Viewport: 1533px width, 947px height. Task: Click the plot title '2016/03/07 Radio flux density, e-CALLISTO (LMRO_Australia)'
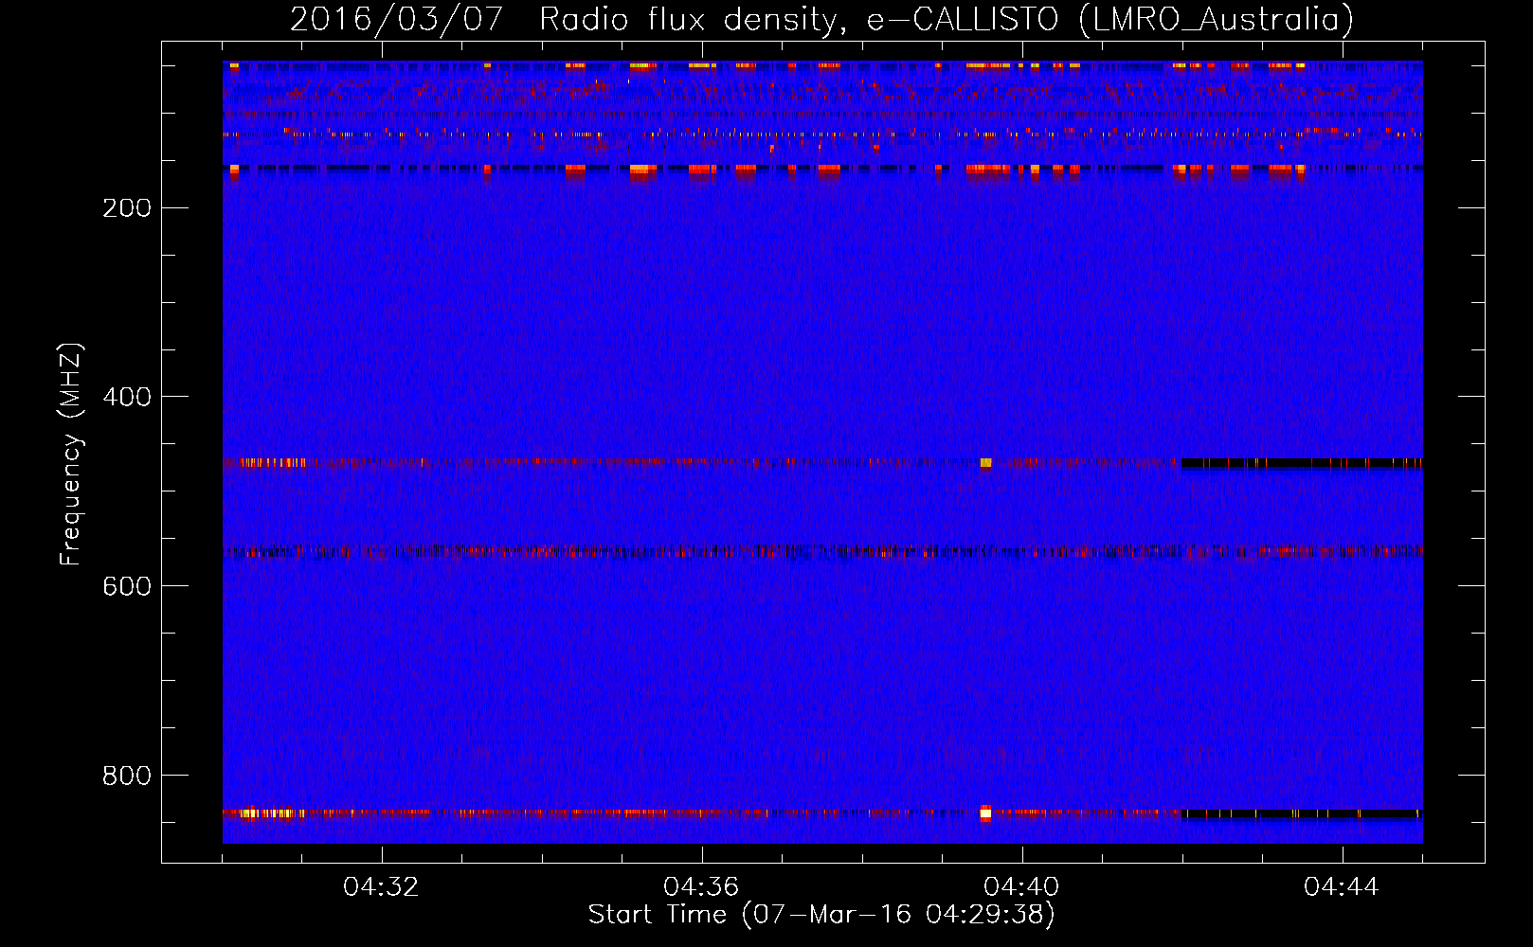821,19
